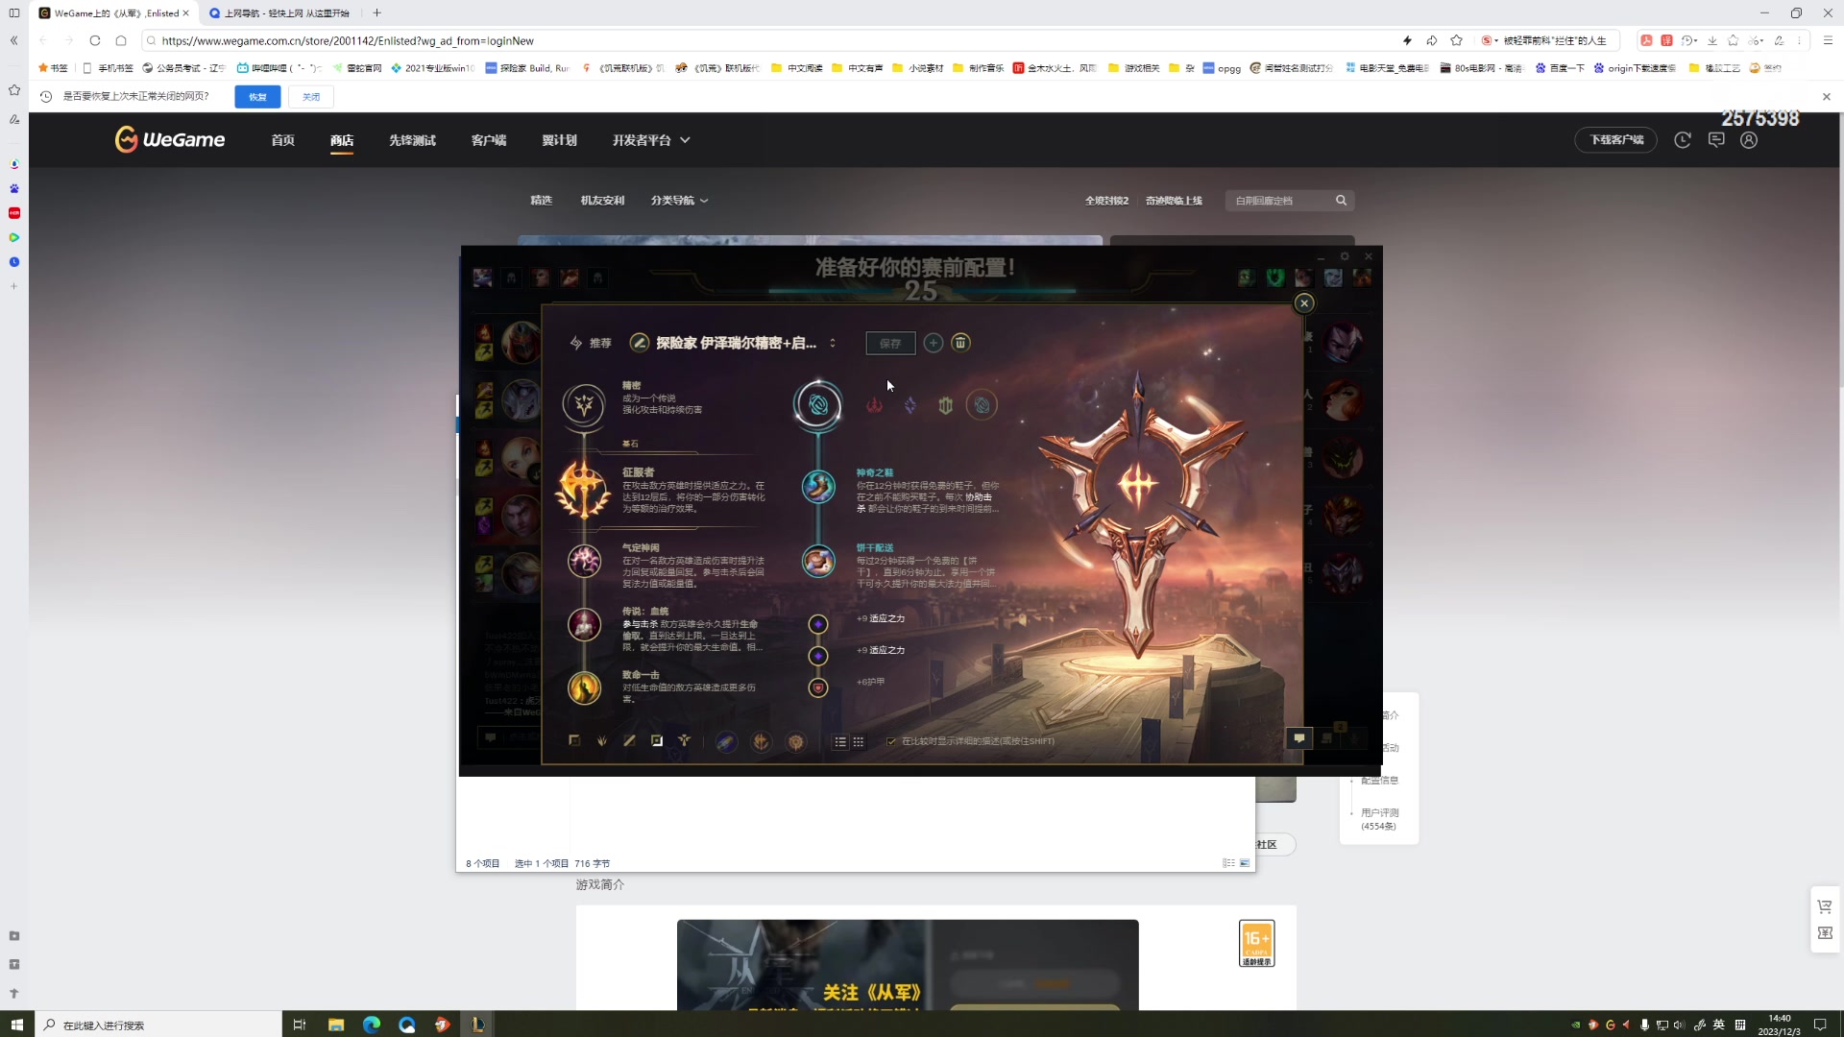Open League client icon on taskbar
1844x1037 pixels.
click(477, 1025)
